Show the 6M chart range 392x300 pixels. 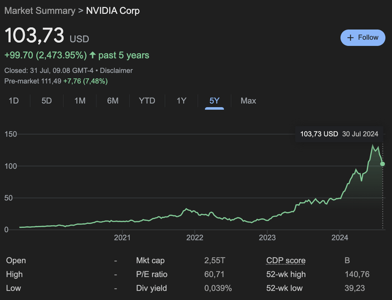coord(113,101)
